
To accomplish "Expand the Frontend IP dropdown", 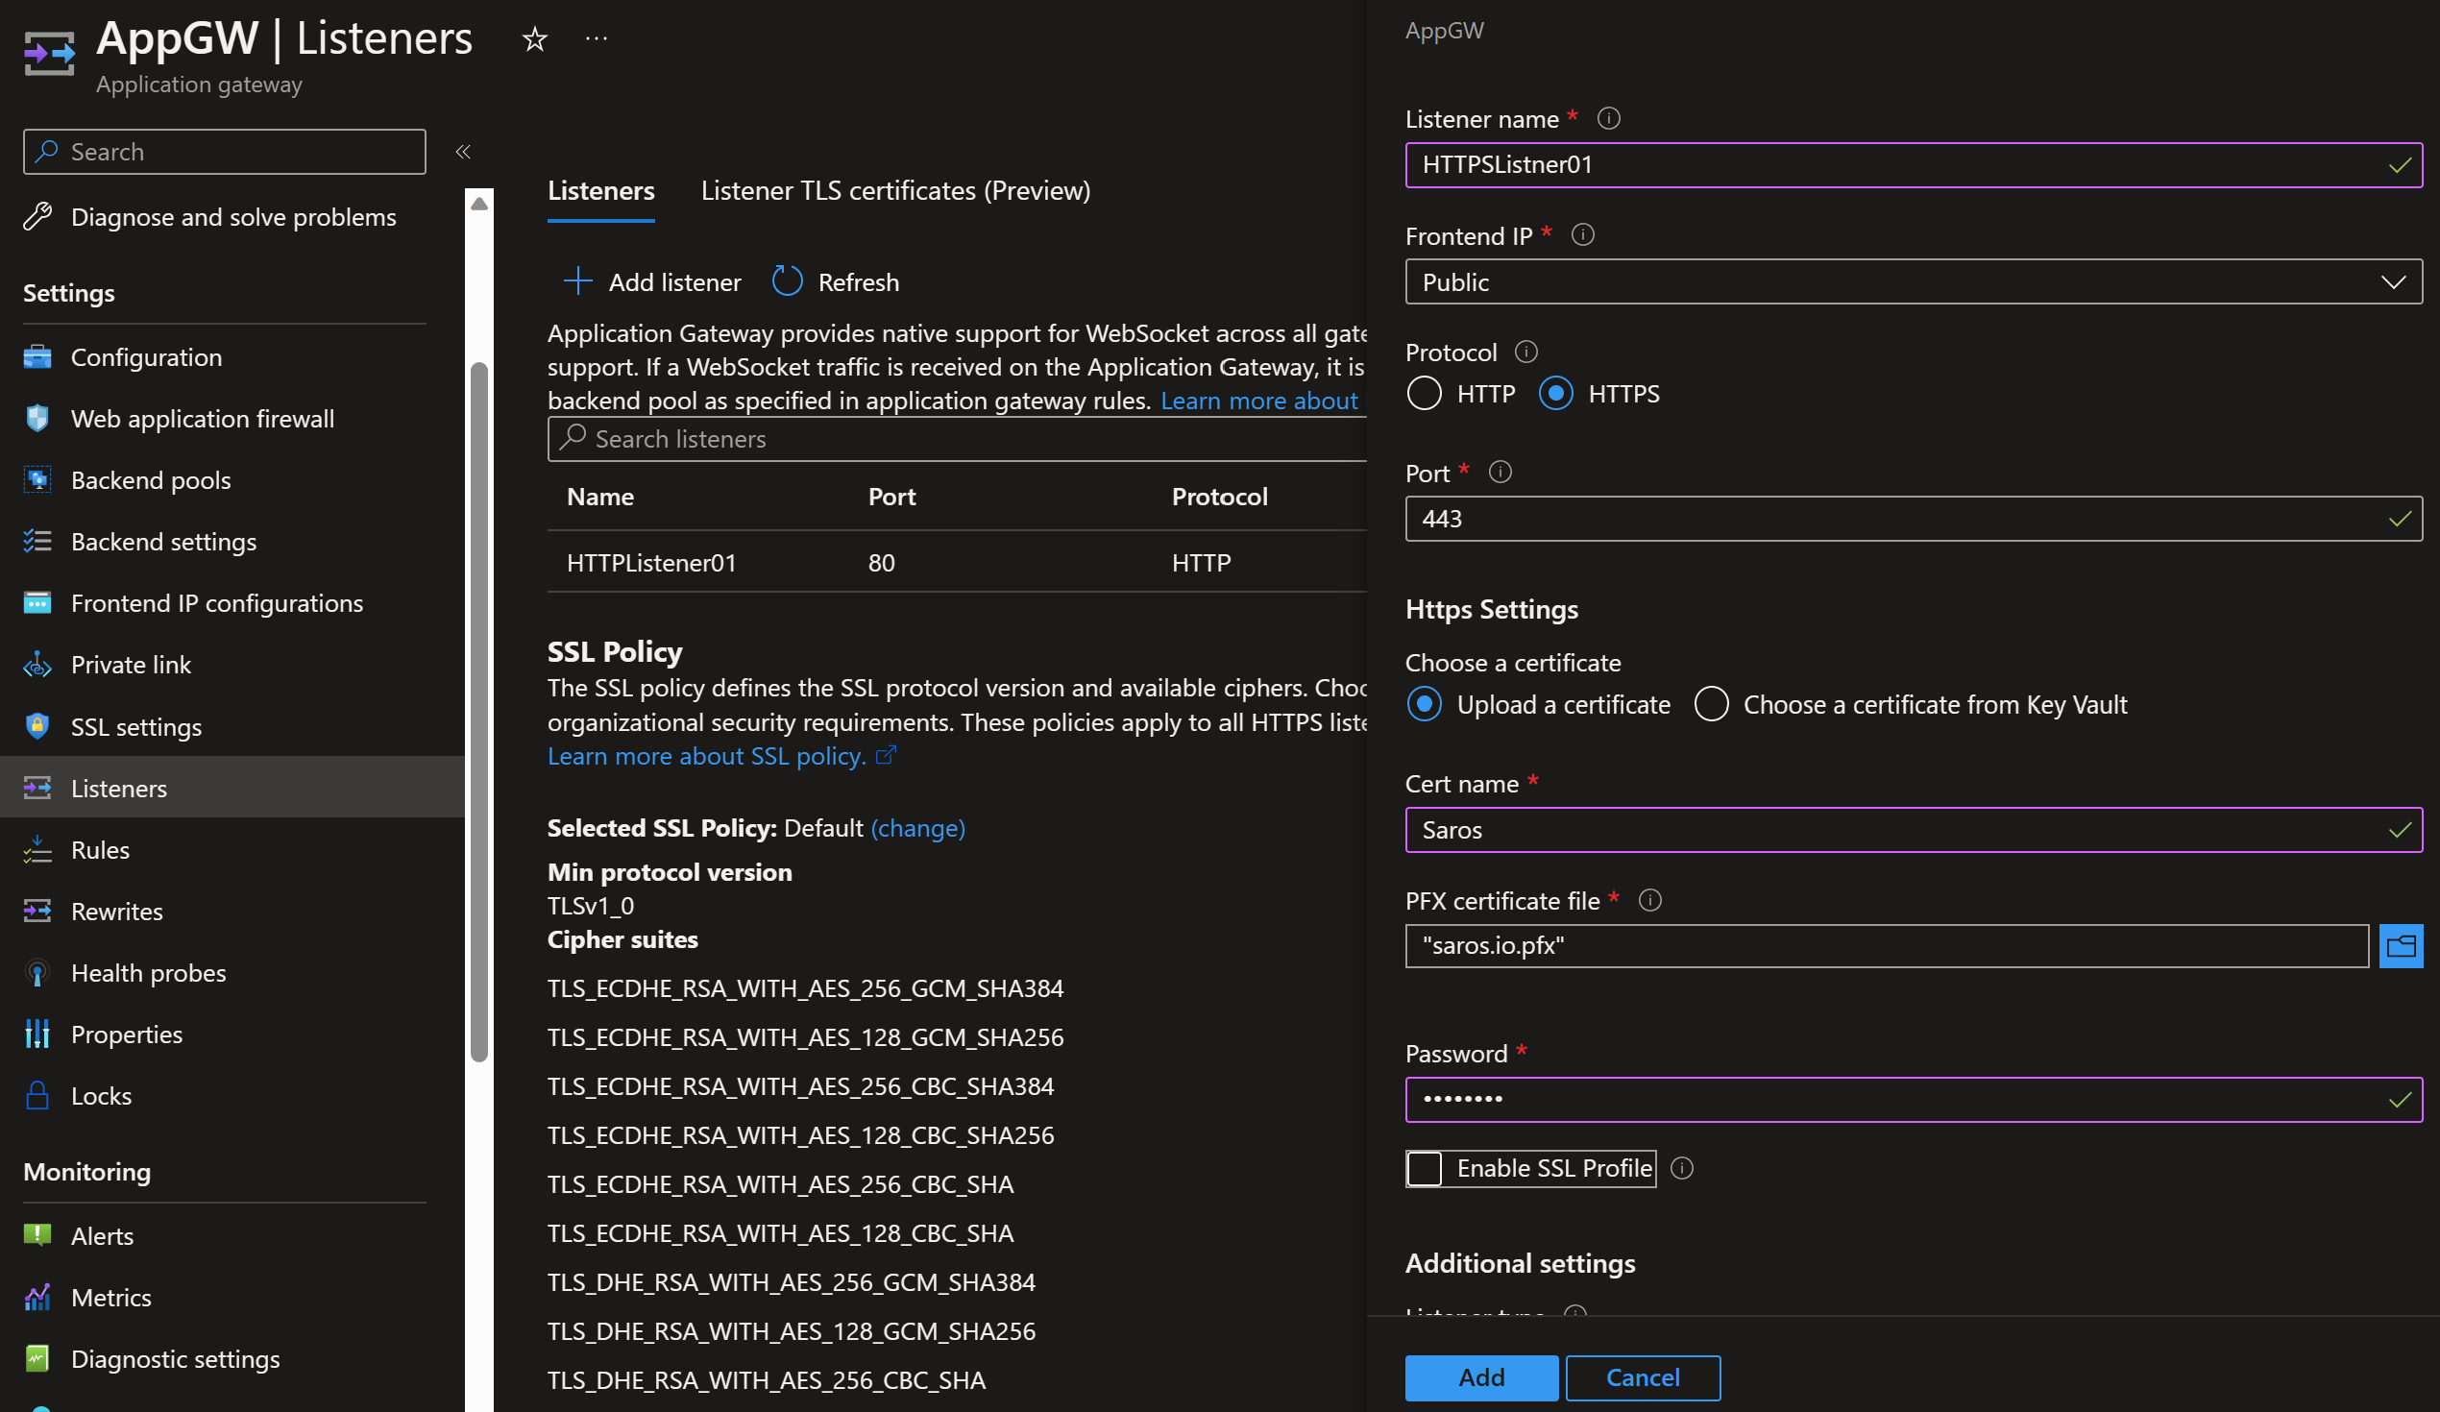I will pos(1913,281).
